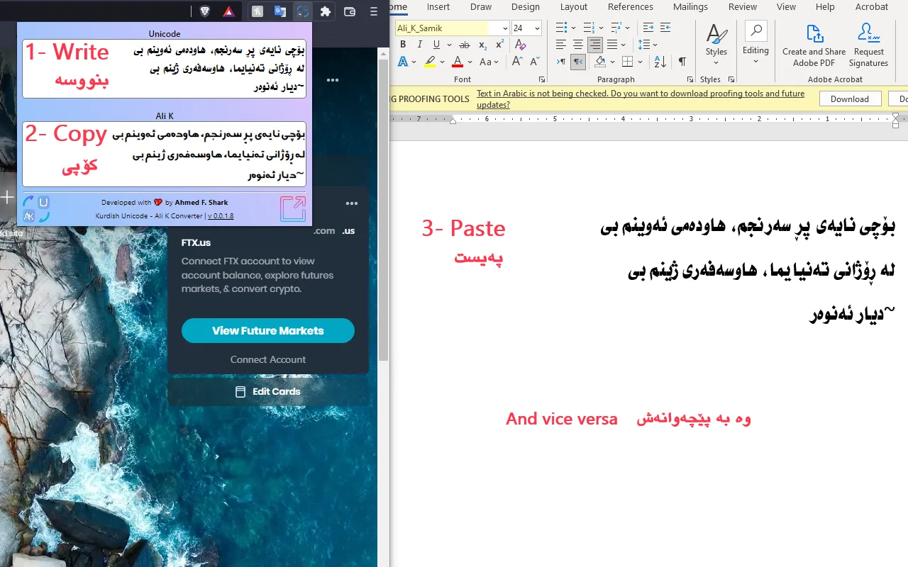
Task: Click Decrease Font Size icon
Action: pos(533,62)
